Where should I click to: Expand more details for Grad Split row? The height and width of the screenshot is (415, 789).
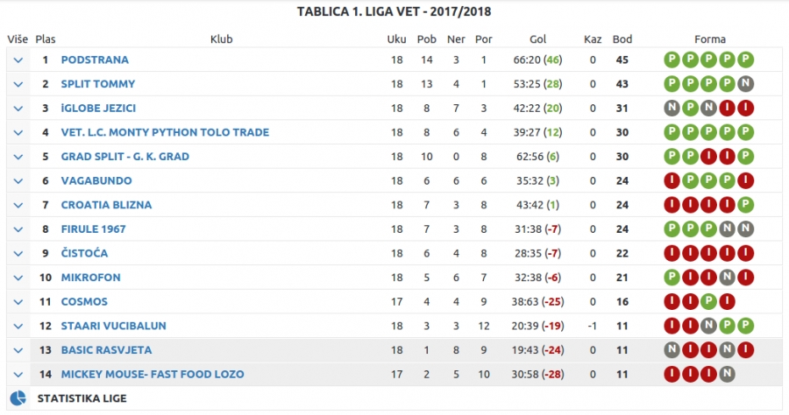pos(18,157)
